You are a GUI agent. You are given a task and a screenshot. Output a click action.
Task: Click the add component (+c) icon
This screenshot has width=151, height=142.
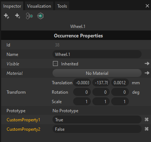click(17, 16)
